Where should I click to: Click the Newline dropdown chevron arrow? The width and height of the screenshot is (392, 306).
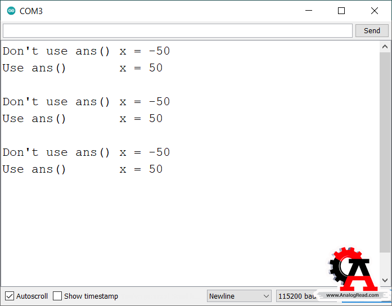[x=266, y=296]
